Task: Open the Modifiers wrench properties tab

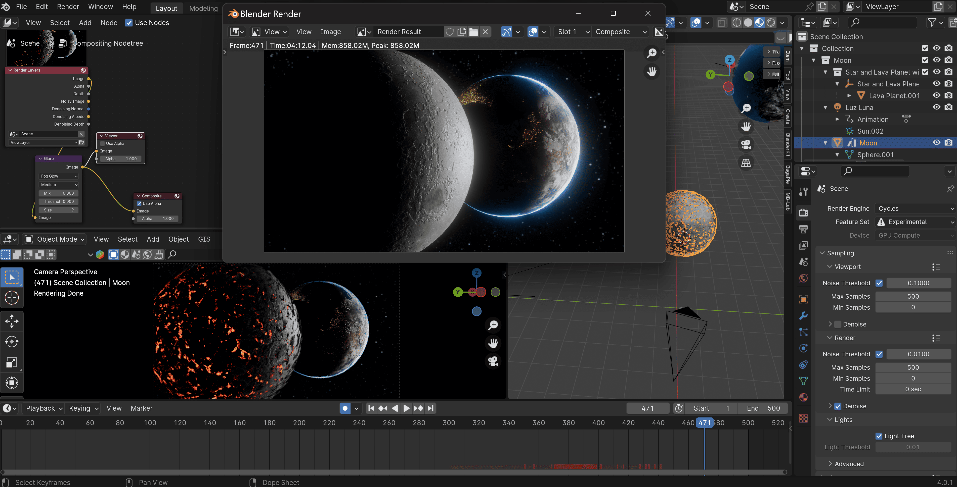Action: pos(803,316)
